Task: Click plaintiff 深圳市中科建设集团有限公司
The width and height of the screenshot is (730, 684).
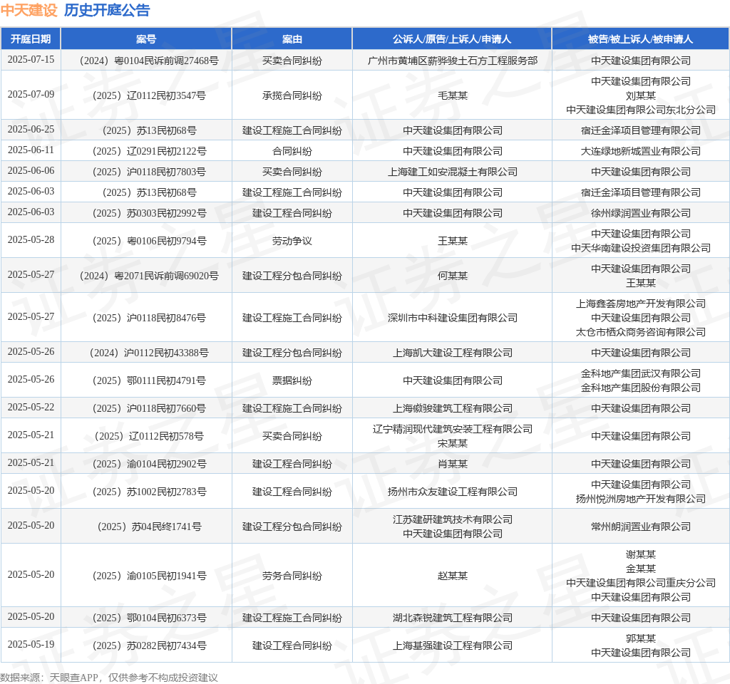Action: 453,318
